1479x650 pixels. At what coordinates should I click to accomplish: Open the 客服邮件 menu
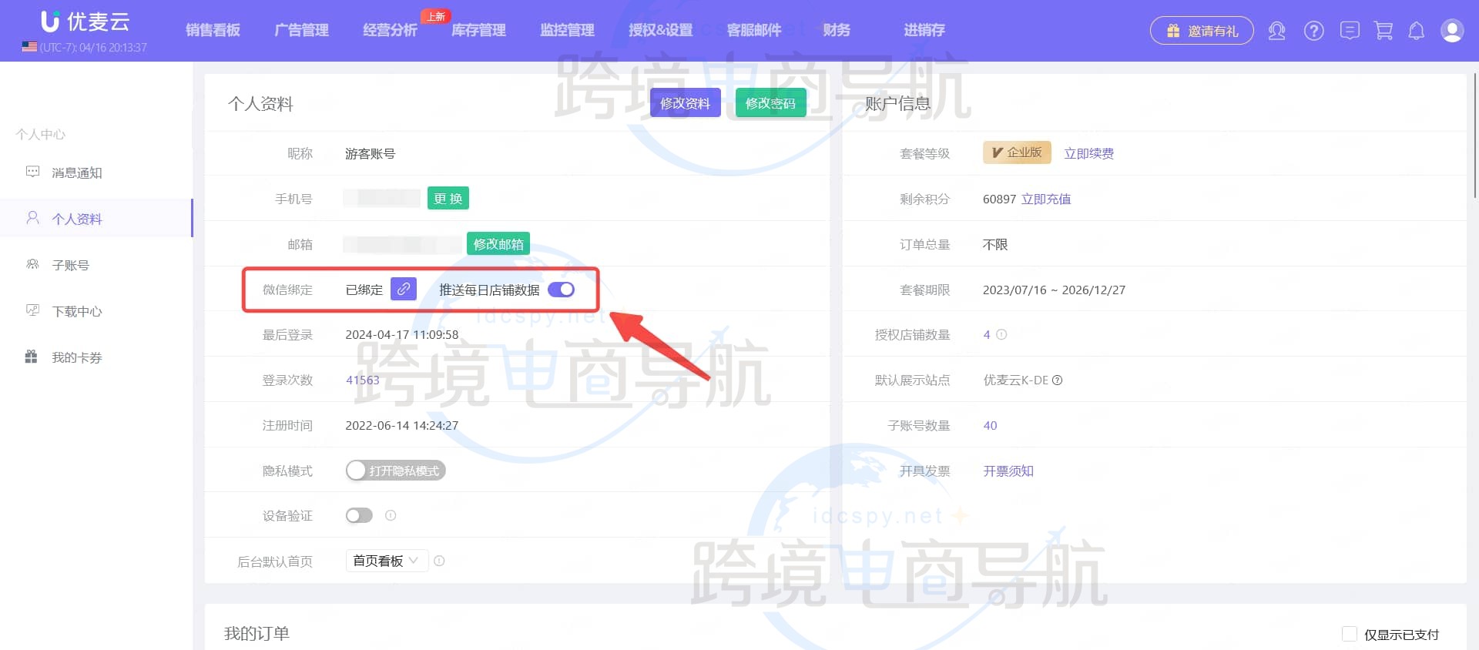[x=753, y=30]
